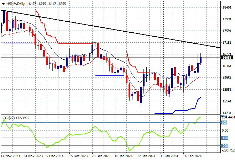Click the 28 Dec 2023 date label
Image resolution: width=235 pixels, height=160 pixels.
tap(101, 156)
